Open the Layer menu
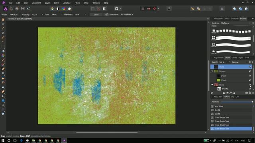 pos(47,3)
